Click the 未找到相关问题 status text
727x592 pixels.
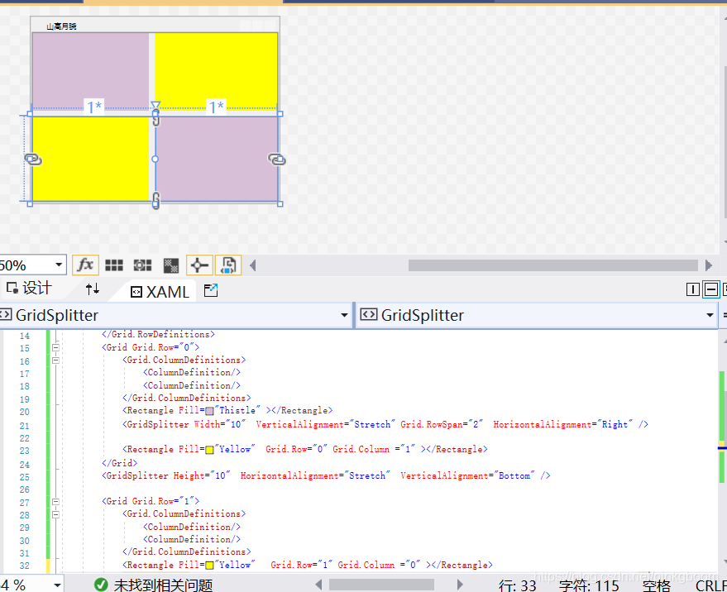click(x=163, y=585)
